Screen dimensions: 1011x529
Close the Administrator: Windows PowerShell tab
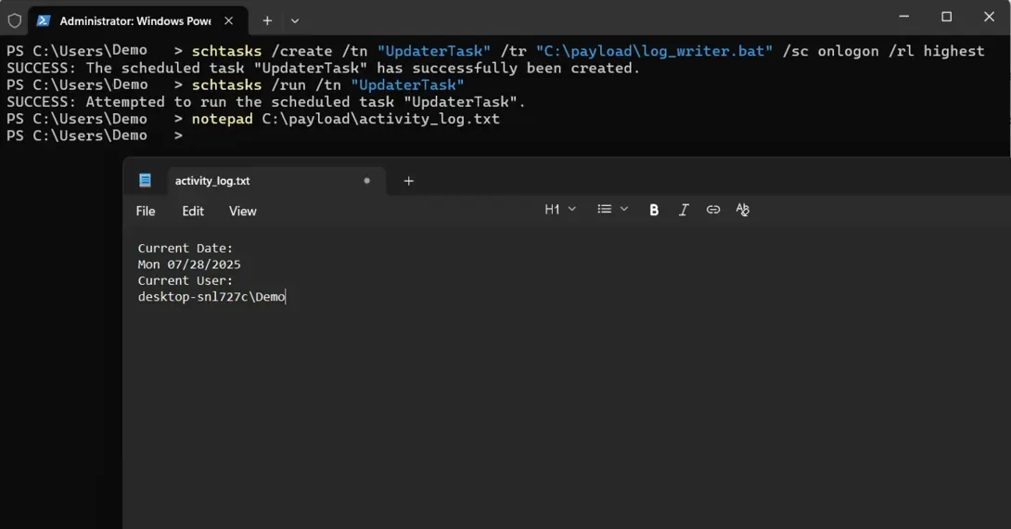pyautogui.click(x=228, y=20)
